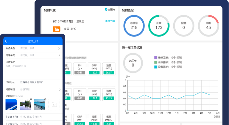Tap the camera icon to add photo
229x125 pixels.
[x=54, y=104]
